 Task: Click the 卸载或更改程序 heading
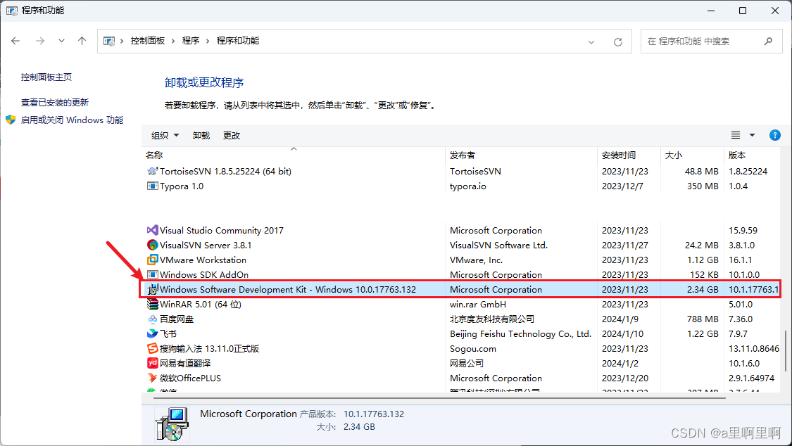coord(204,83)
